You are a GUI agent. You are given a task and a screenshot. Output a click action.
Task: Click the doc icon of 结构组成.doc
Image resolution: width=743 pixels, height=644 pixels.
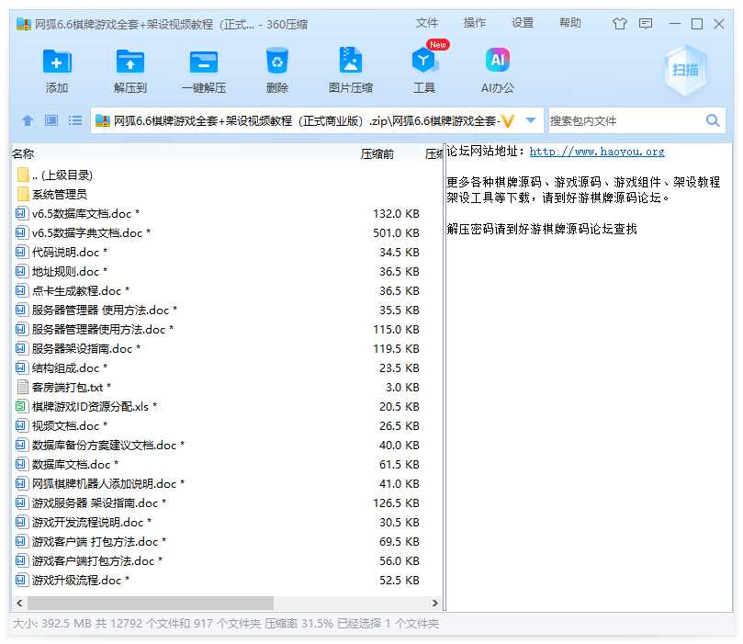pyautogui.click(x=21, y=367)
